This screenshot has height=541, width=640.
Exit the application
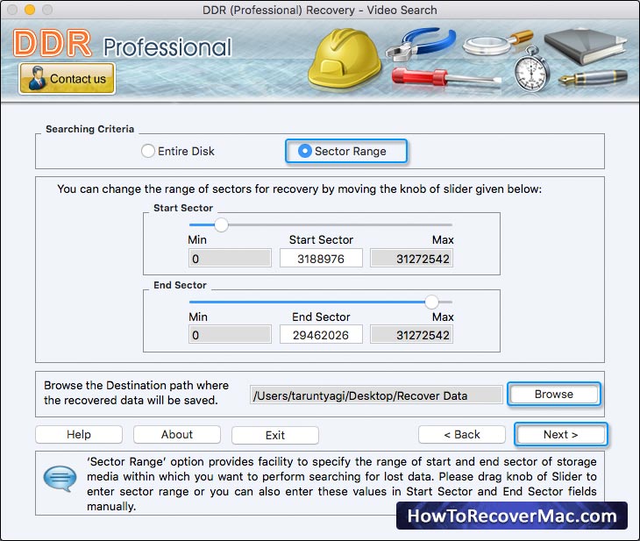pyautogui.click(x=275, y=435)
